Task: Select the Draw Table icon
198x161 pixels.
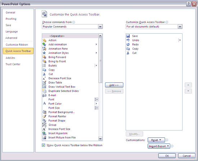Action: pos(44,82)
